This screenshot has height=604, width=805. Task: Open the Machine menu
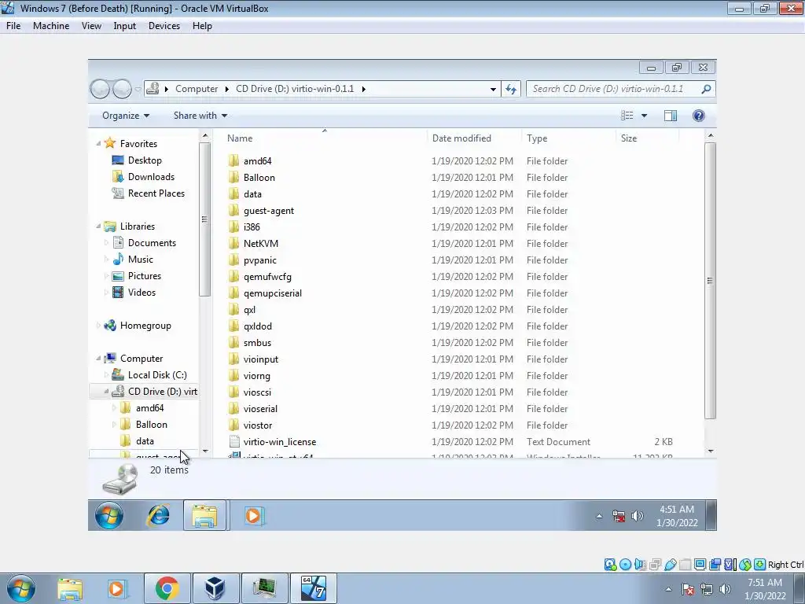(x=51, y=26)
